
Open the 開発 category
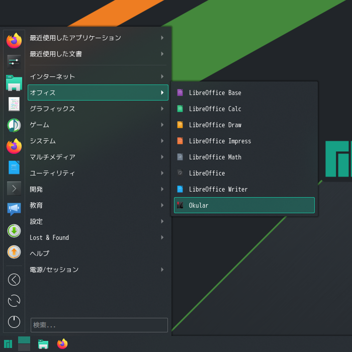tap(98, 189)
